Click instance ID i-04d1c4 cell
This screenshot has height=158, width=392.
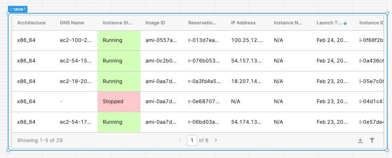pyautogui.click(x=371, y=101)
